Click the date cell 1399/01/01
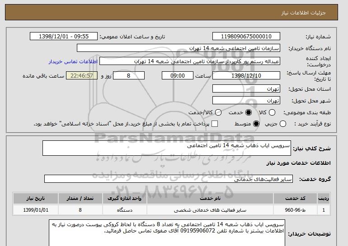This screenshot has width=348, height=246. (36, 210)
